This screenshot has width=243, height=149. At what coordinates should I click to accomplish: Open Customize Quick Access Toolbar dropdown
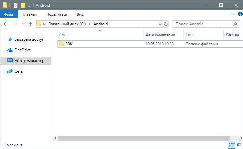(29, 6)
